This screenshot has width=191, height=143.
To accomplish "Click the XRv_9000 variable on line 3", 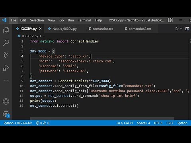I will click(38, 51).
